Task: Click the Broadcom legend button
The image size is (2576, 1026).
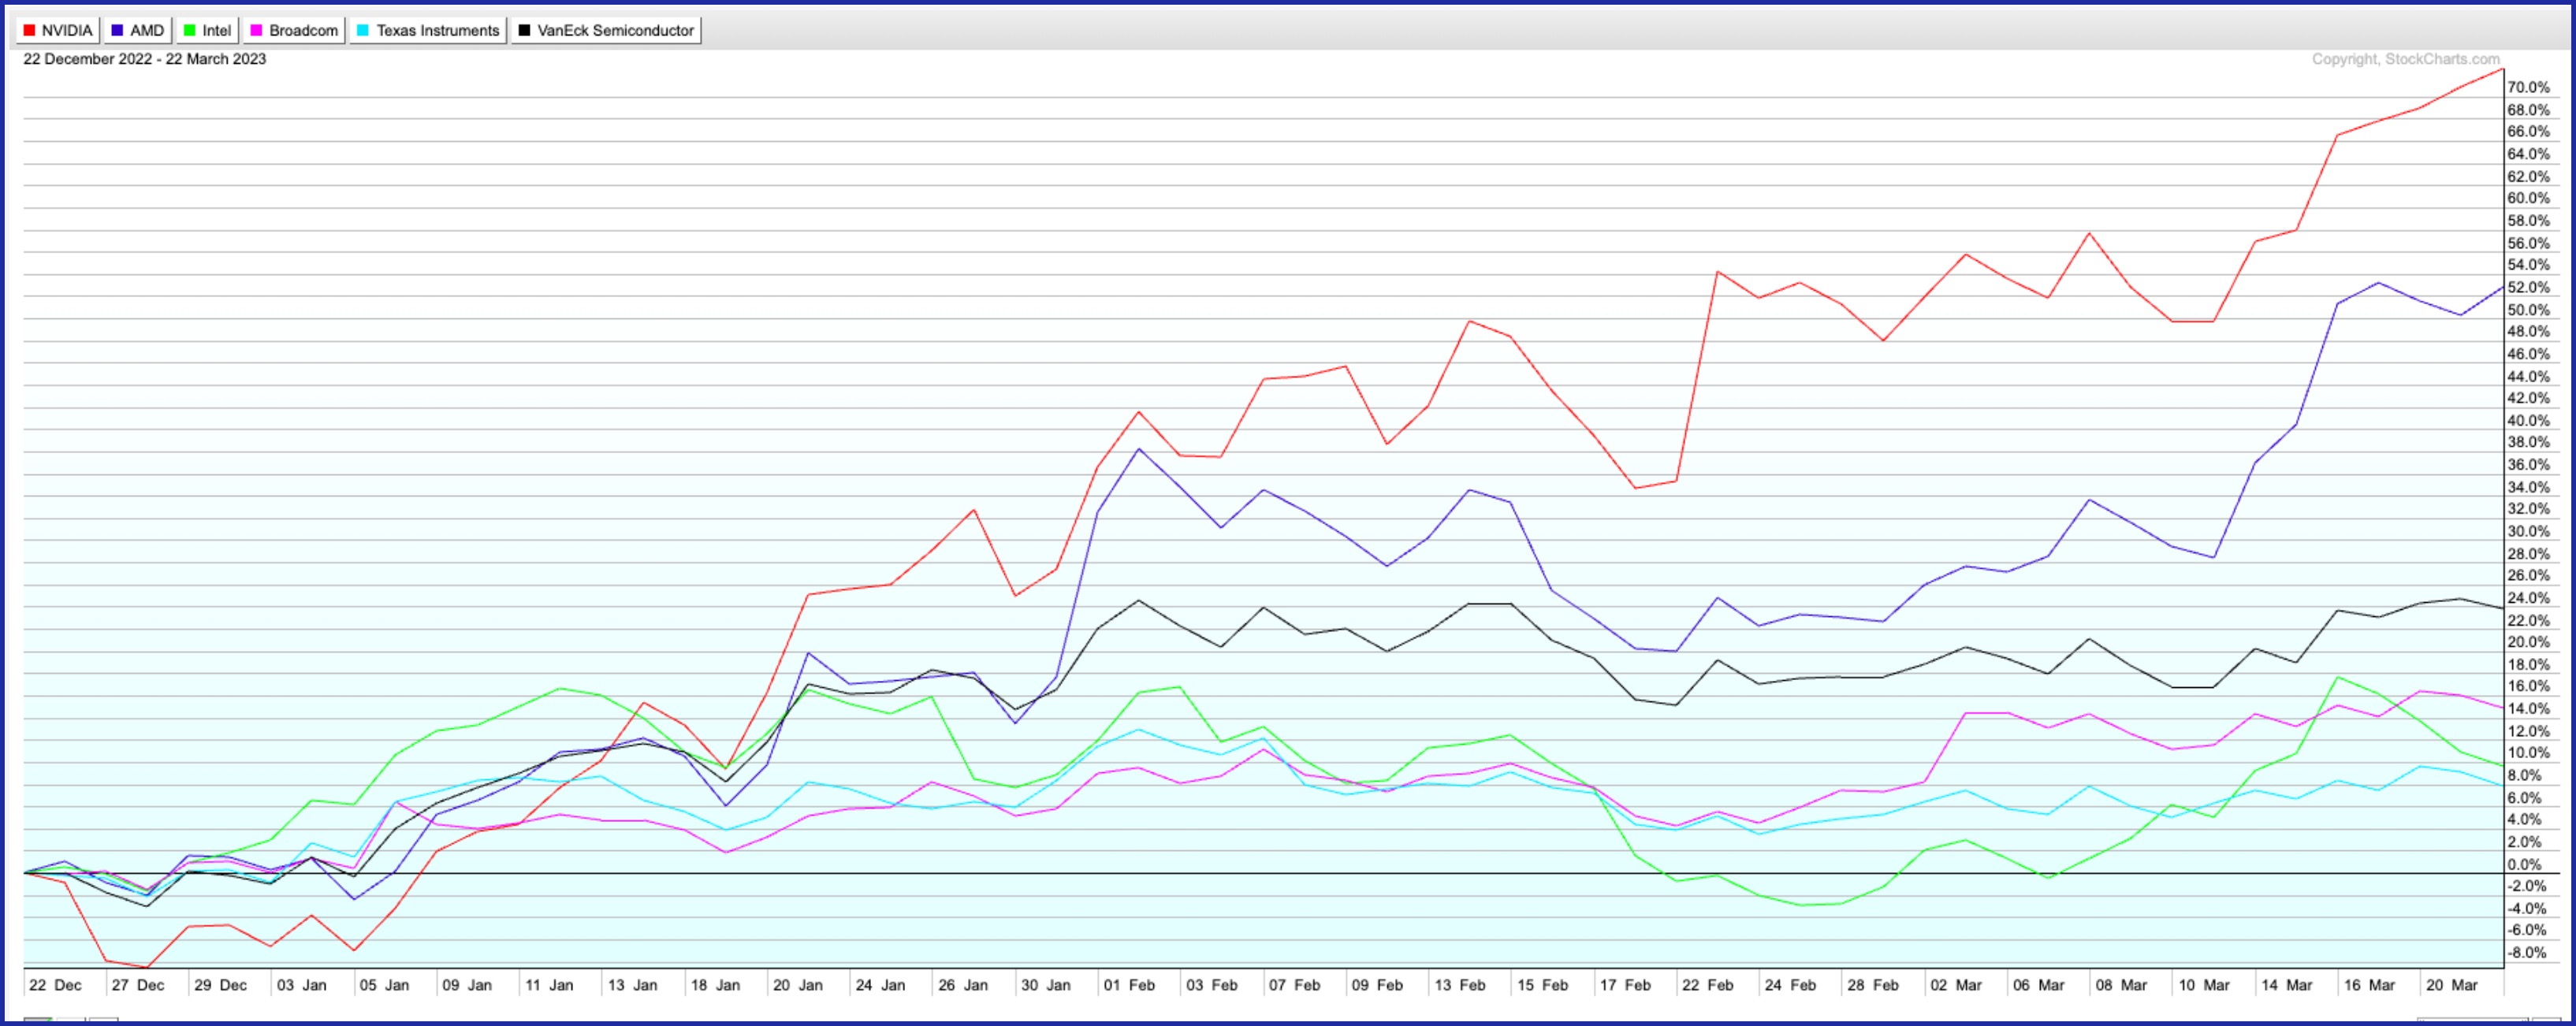Action: point(294,31)
